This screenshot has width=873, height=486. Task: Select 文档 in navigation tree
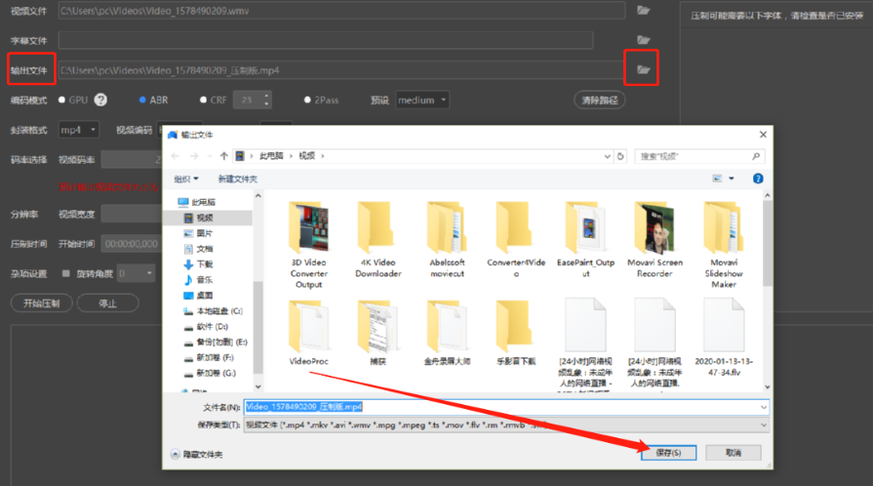coord(198,249)
